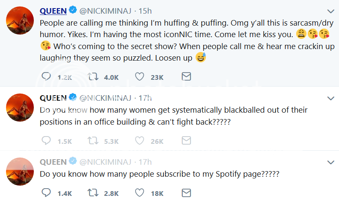Reply to the blackballed women tweet
Screen dimensions: 339x201
[45, 141]
